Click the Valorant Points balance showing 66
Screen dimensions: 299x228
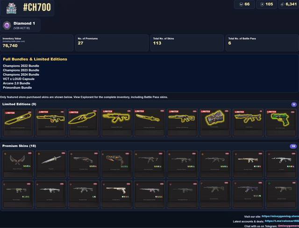tap(244, 4)
